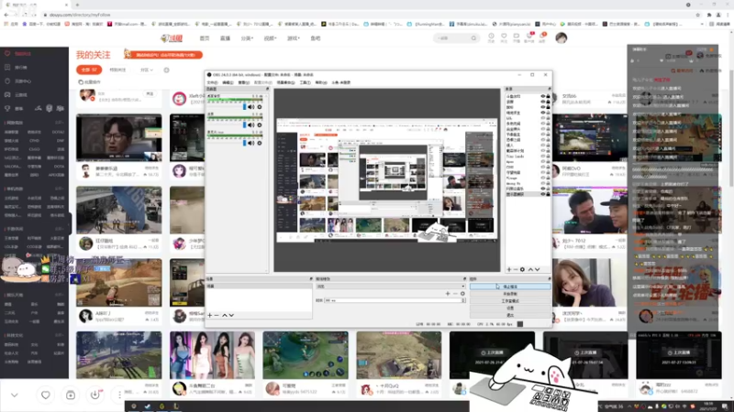
Task: Toggle lock of third source
Action: click(548, 107)
